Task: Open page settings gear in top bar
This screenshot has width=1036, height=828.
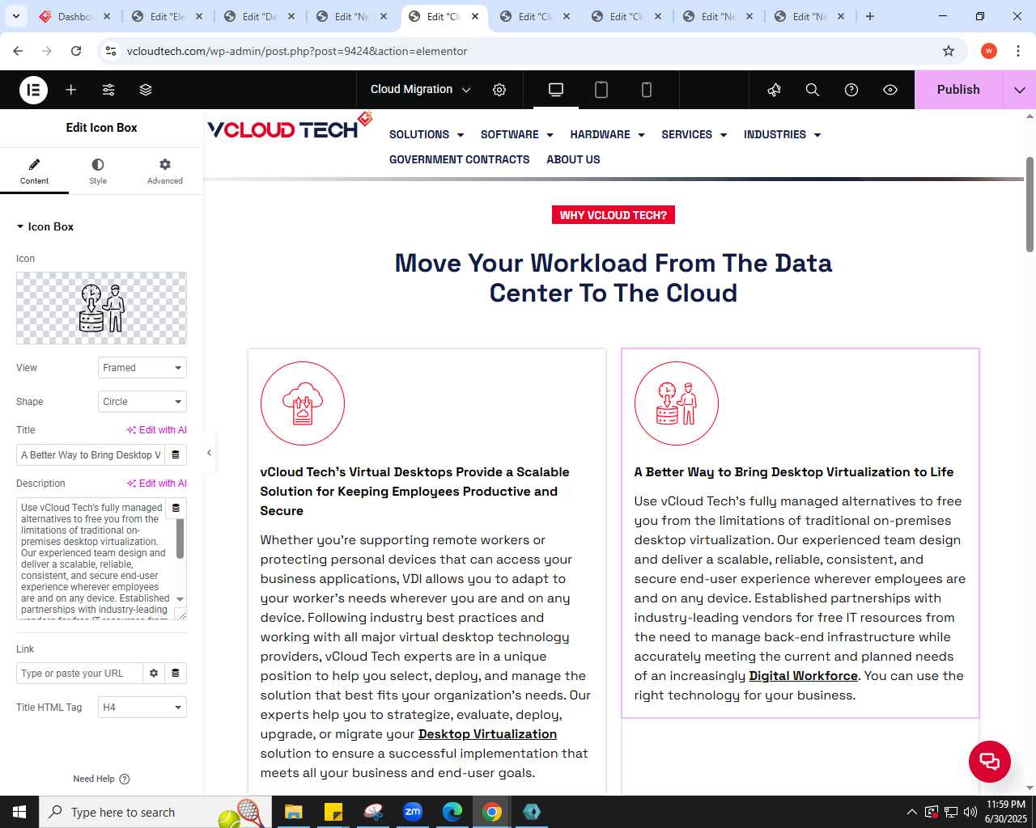Action: (x=499, y=90)
